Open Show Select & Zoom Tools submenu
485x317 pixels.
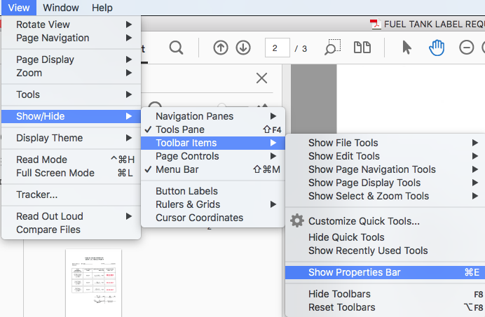click(385, 196)
